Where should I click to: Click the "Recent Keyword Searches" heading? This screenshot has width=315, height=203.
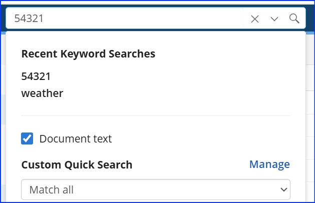[88, 53]
